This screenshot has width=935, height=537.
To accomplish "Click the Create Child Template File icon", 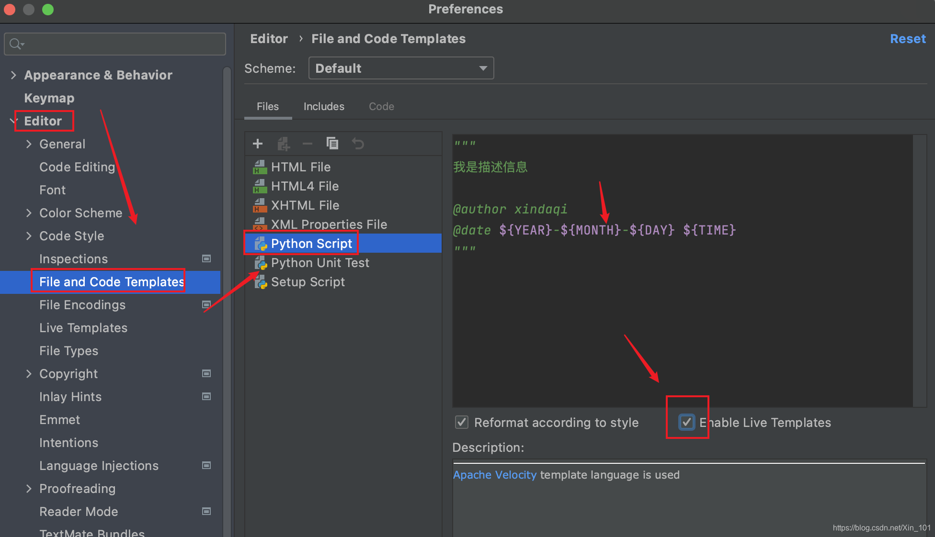I will coord(284,144).
